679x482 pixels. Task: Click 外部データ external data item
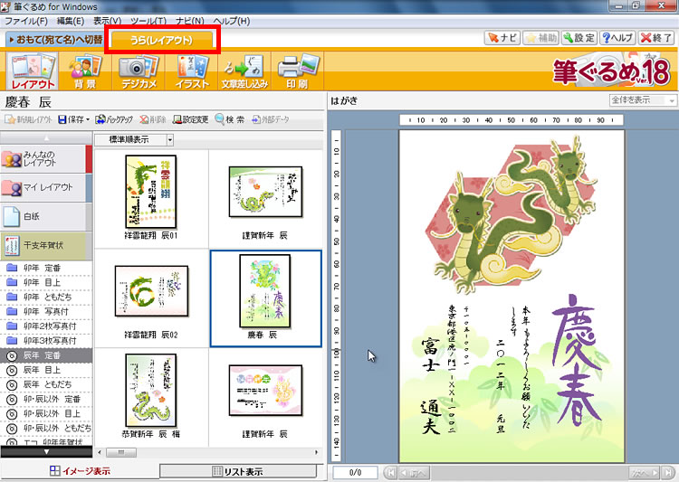pyautogui.click(x=271, y=119)
